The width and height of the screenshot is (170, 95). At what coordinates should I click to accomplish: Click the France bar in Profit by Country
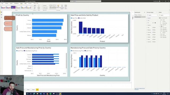click(48, 20)
